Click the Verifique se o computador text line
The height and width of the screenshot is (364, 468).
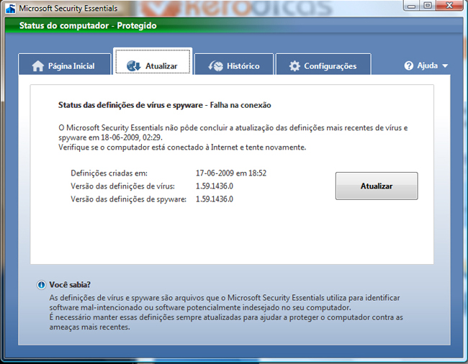tap(182, 147)
